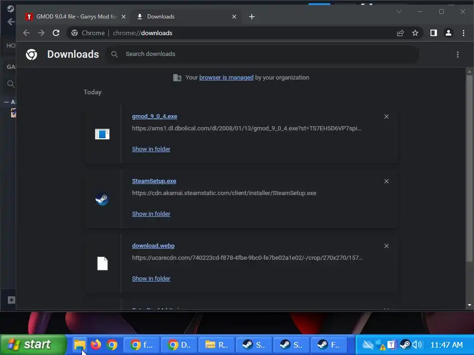Click the Steam back arrow behind Chrome

pyautogui.click(x=11, y=22)
